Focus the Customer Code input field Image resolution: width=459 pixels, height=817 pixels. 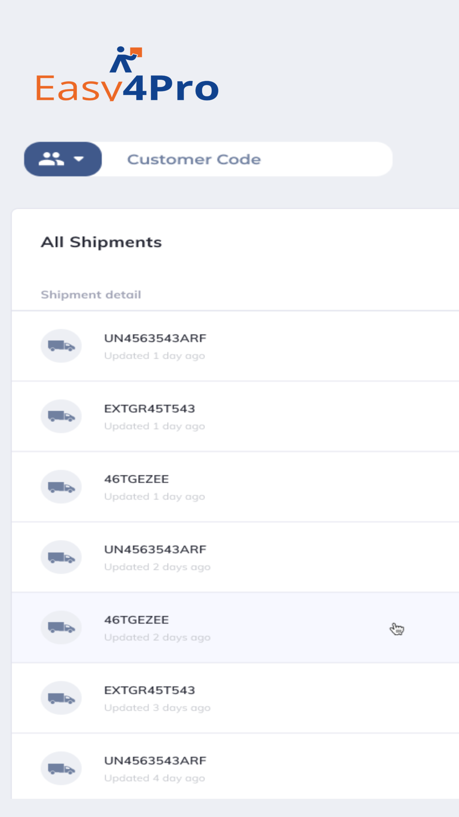[247, 159]
